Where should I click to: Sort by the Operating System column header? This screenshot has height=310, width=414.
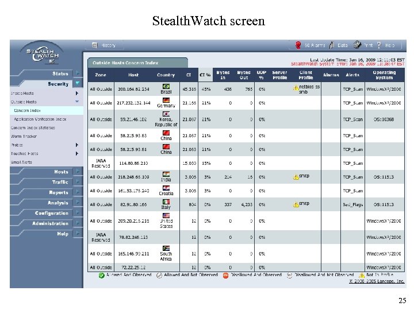[x=384, y=75]
